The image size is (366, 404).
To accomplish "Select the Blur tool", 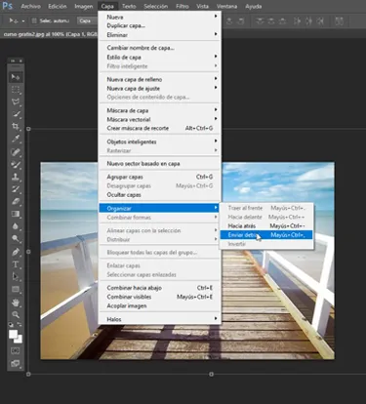I will (16, 226).
